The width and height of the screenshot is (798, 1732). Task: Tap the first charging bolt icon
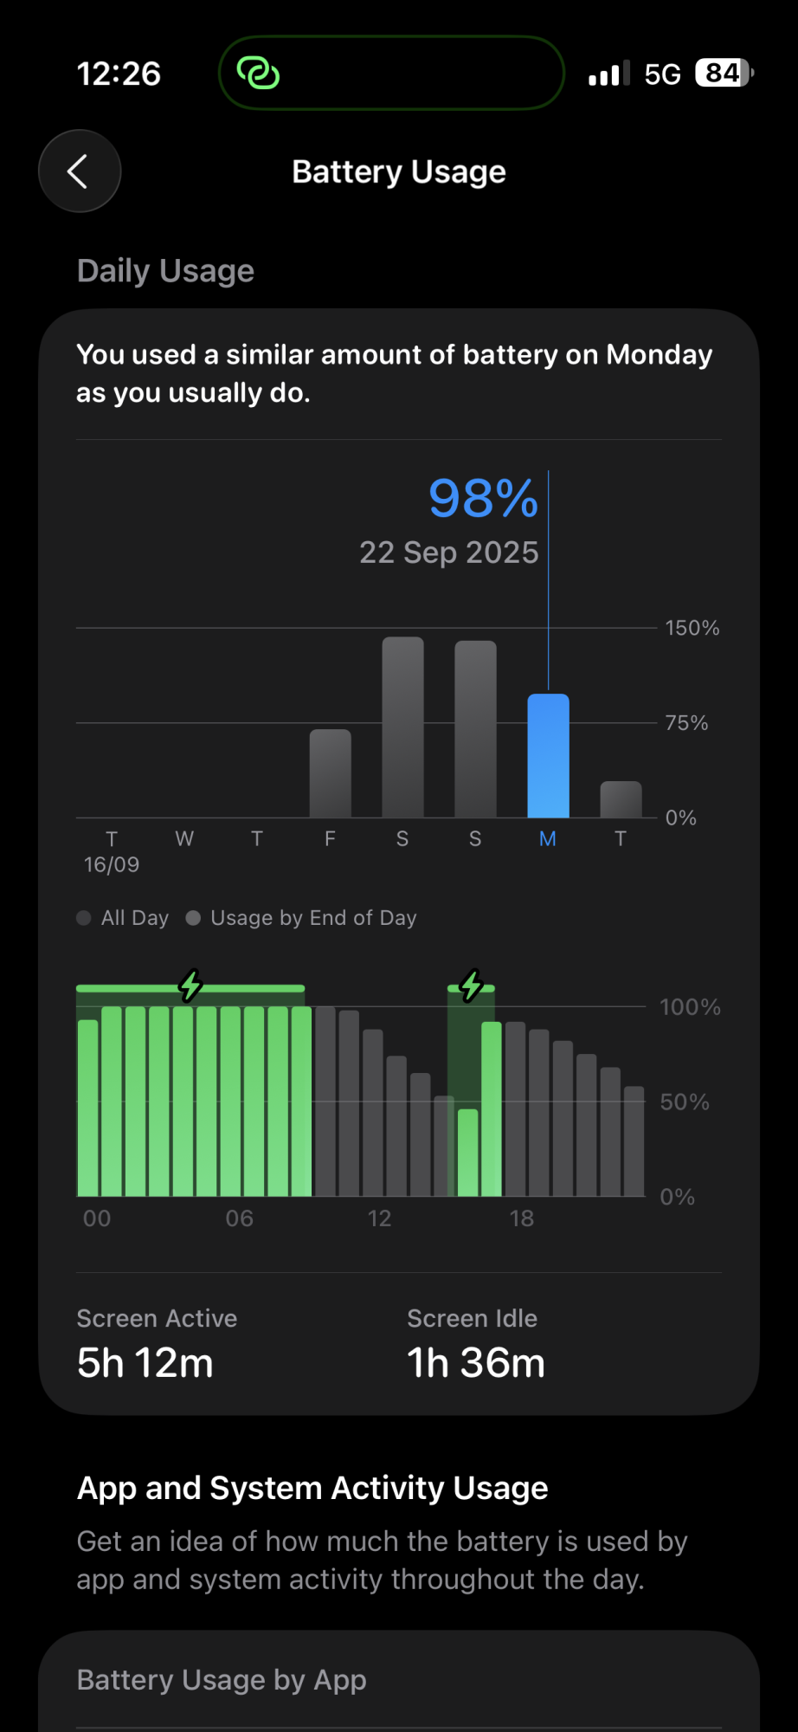pos(190,985)
